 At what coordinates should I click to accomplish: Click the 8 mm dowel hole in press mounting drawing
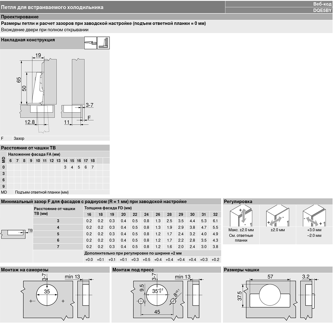[x=173, y=301]
